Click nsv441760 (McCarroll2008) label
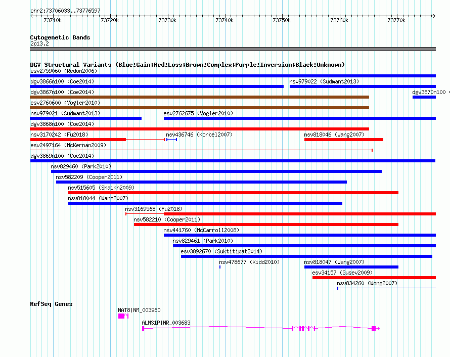The image size is (450, 357). tap(201, 230)
